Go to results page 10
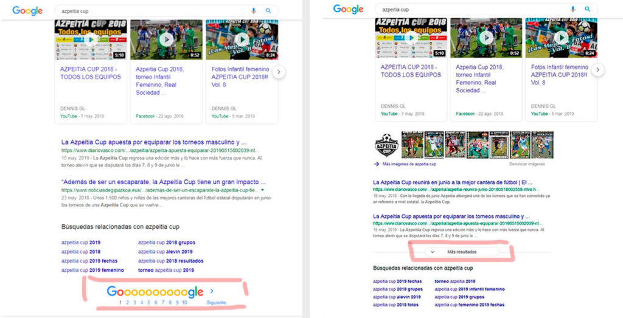Image resolution: width=623 pixels, height=318 pixels. point(184,303)
